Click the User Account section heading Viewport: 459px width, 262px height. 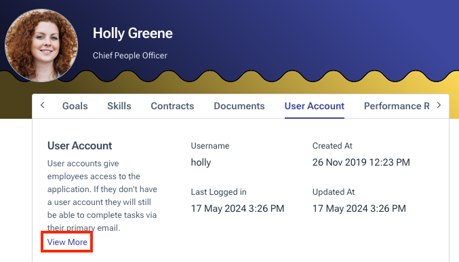(x=79, y=146)
